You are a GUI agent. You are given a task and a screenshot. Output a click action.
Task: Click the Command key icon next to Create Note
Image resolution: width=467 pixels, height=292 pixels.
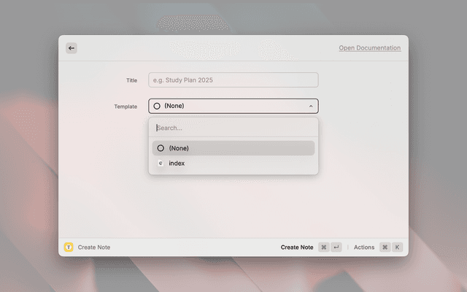coord(323,247)
